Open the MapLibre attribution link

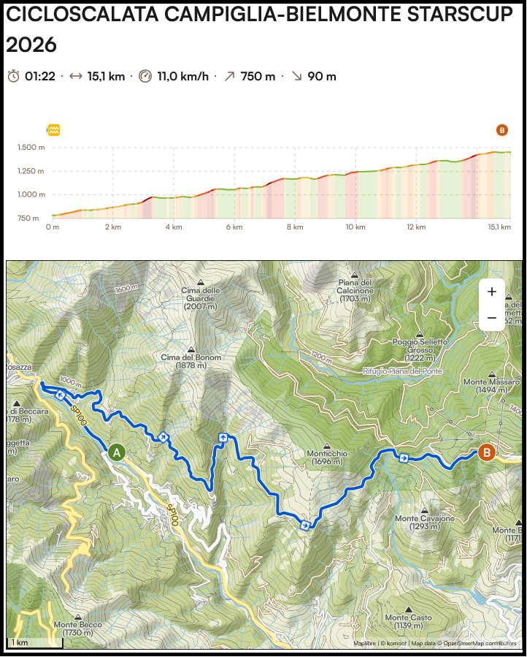[x=366, y=644]
